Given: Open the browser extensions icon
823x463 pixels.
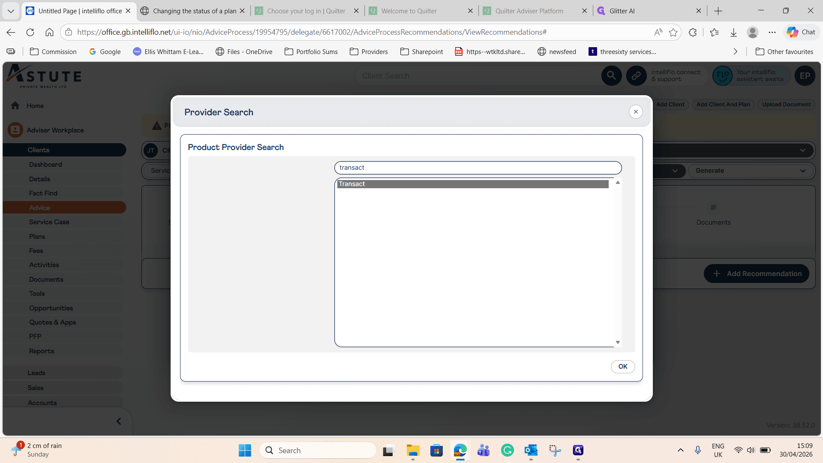Looking at the screenshot, I should pyautogui.click(x=693, y=32).
